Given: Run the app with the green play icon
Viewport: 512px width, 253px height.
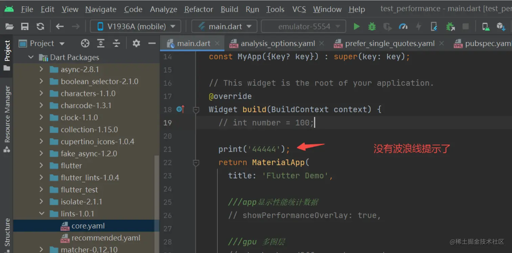Looking at the screenshot, I should pyautogui.click(x=357, y=26).
